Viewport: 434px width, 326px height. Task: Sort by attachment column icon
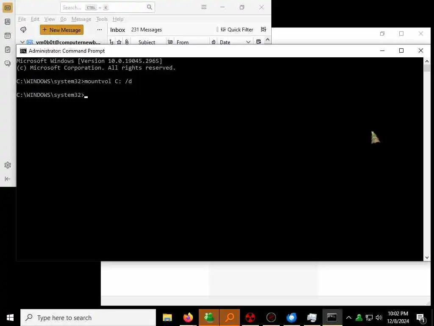[127, 42]
